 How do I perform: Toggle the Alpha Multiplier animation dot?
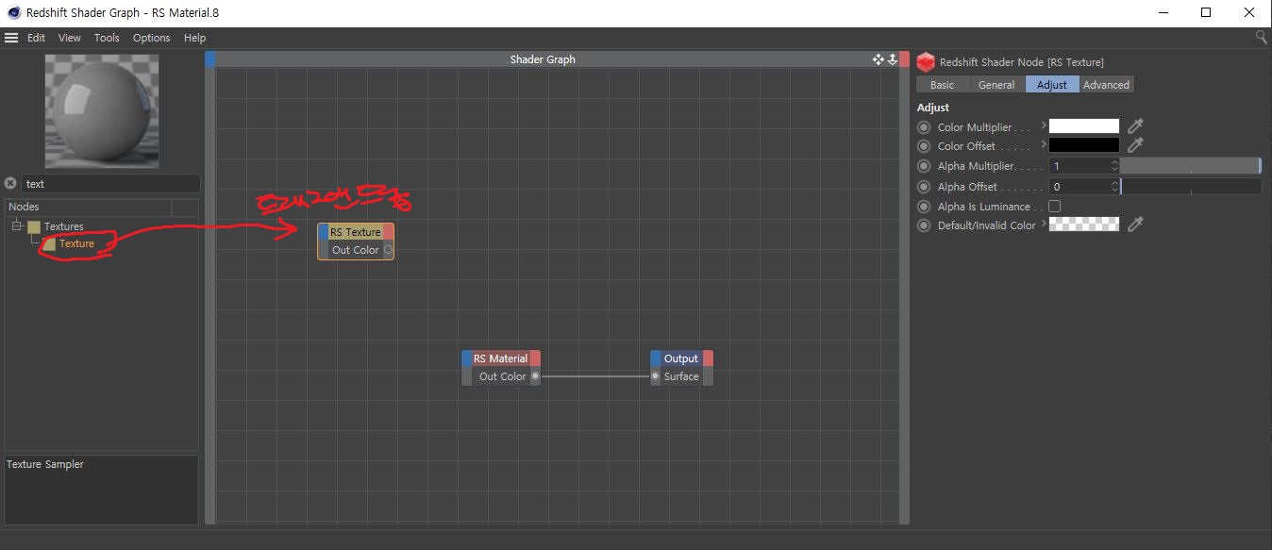click(x=924, y=166)
